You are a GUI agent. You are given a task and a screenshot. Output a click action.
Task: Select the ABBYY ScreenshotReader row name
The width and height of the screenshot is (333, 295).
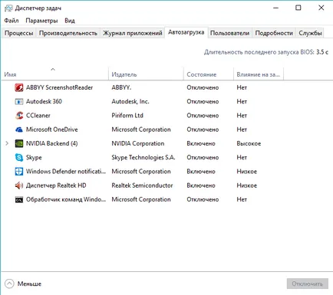tap(59, 87)
